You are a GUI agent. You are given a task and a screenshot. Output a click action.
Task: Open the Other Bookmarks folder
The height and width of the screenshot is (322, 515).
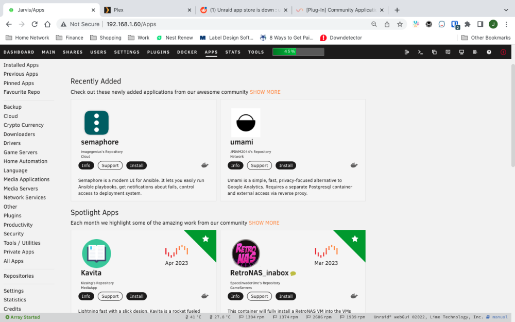486,38
